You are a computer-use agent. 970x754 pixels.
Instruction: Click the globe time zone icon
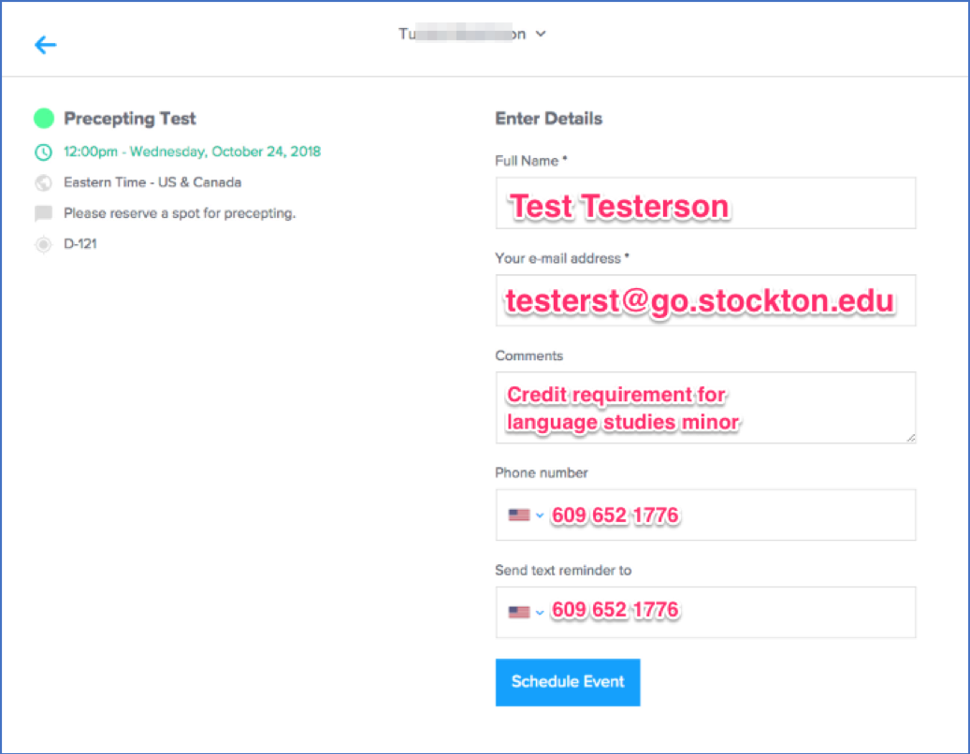(x=43, y=182)
